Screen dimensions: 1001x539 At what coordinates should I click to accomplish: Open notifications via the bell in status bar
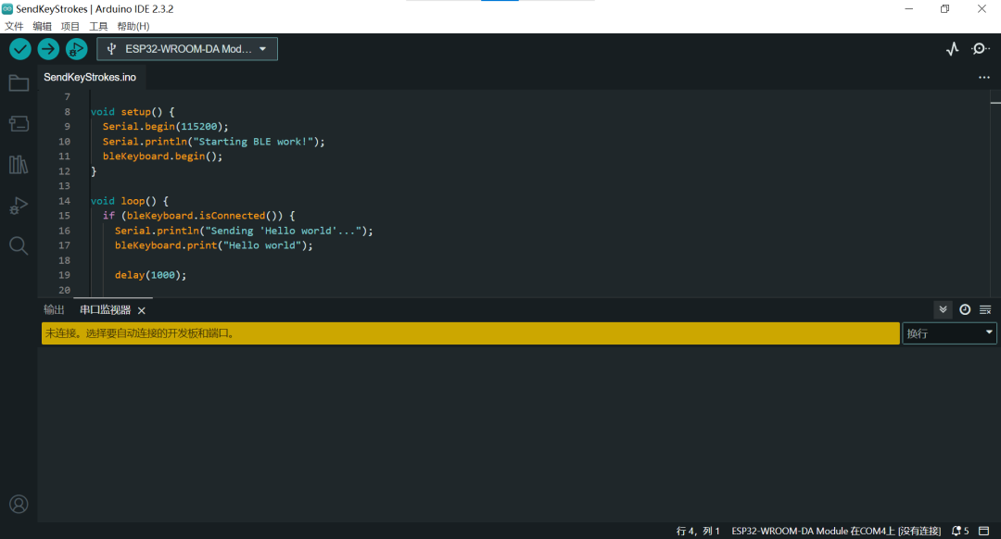click(957, 530)
